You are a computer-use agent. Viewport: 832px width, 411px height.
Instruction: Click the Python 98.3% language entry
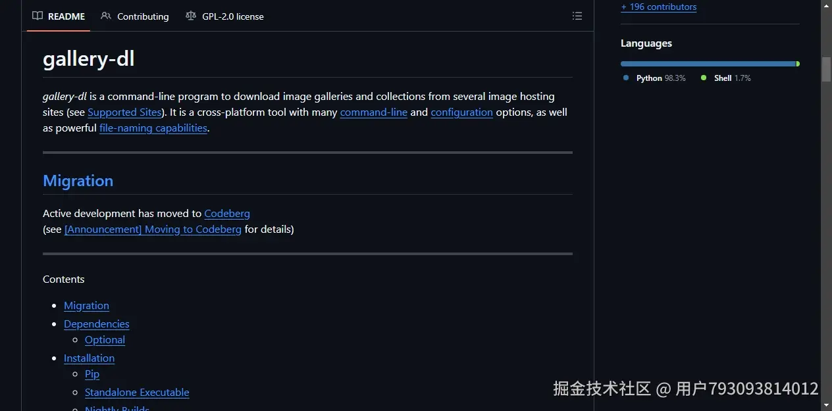(654, 78)
